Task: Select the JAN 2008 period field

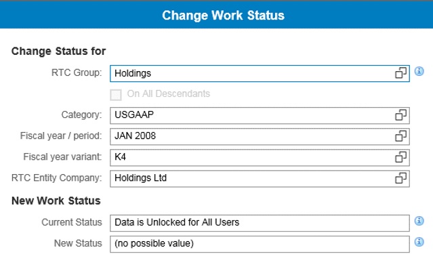Action: 260,136
